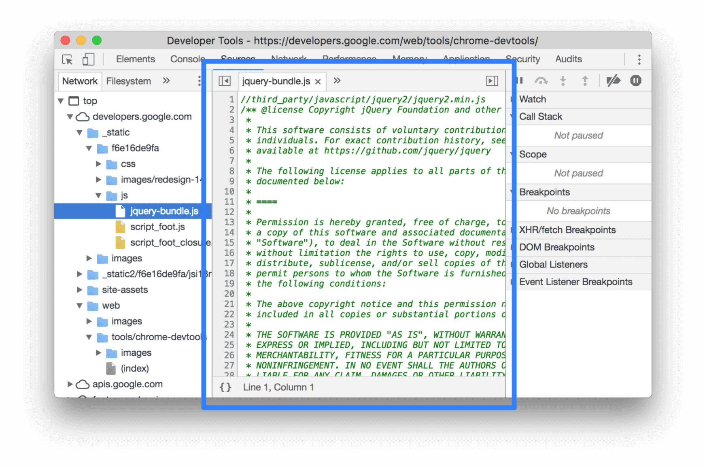Hide the file navigator sidebar panel
Screen dimensions: 705x467
pos(225,81)
